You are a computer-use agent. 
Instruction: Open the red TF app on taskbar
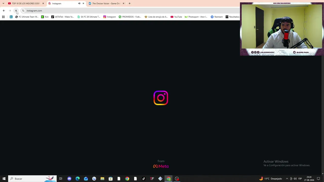[x=152, y=179]
